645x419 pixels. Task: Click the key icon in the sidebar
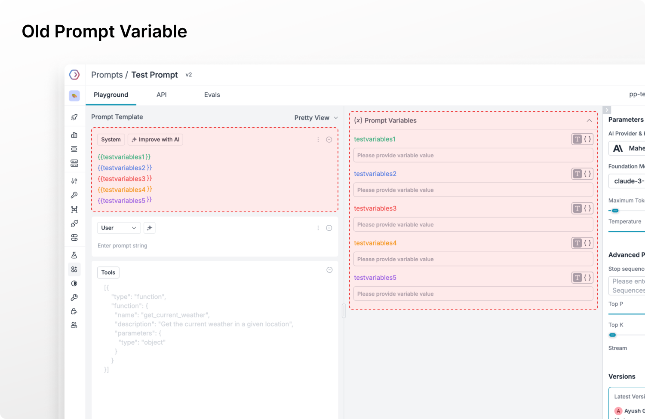(74, 195)
